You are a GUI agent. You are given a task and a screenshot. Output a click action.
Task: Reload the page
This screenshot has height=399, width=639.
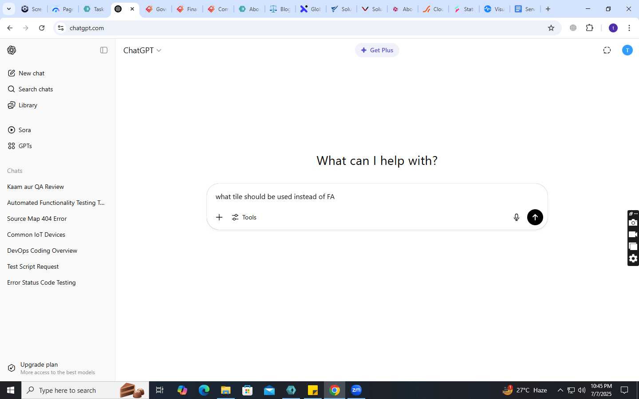(x=42, y=28)
